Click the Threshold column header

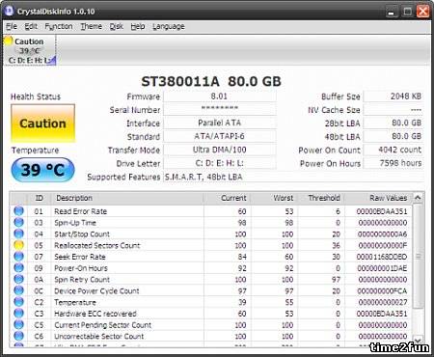pos(321,198)
